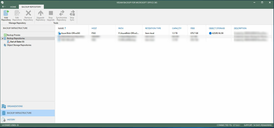Sort by the HOST column header
This screenshot has height=128, width=274.
click(94, 28)
